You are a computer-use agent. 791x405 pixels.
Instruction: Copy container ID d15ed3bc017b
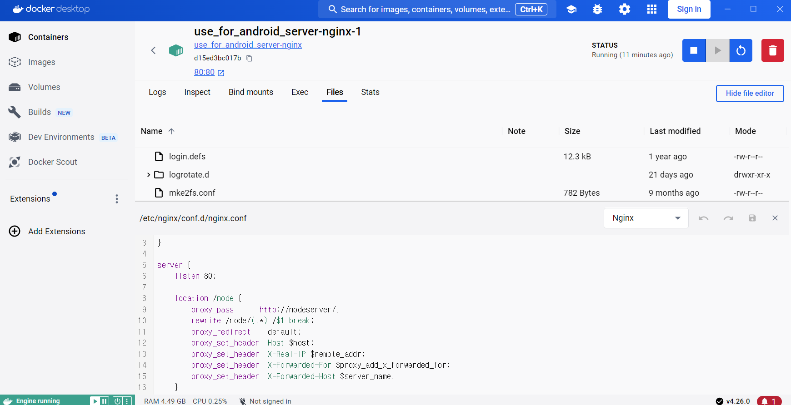click(249, 58)
